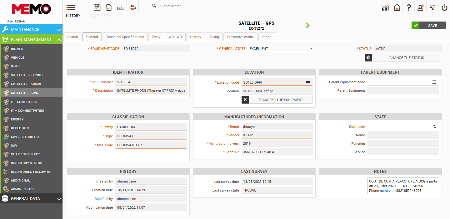The width and height of the screenshot is (450, 219).
Task: Click the Serial N° field
Action: click(x=277, y=152)
